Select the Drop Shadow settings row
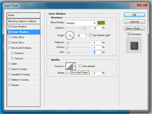 pyautogui.click(x=24, y=27)
